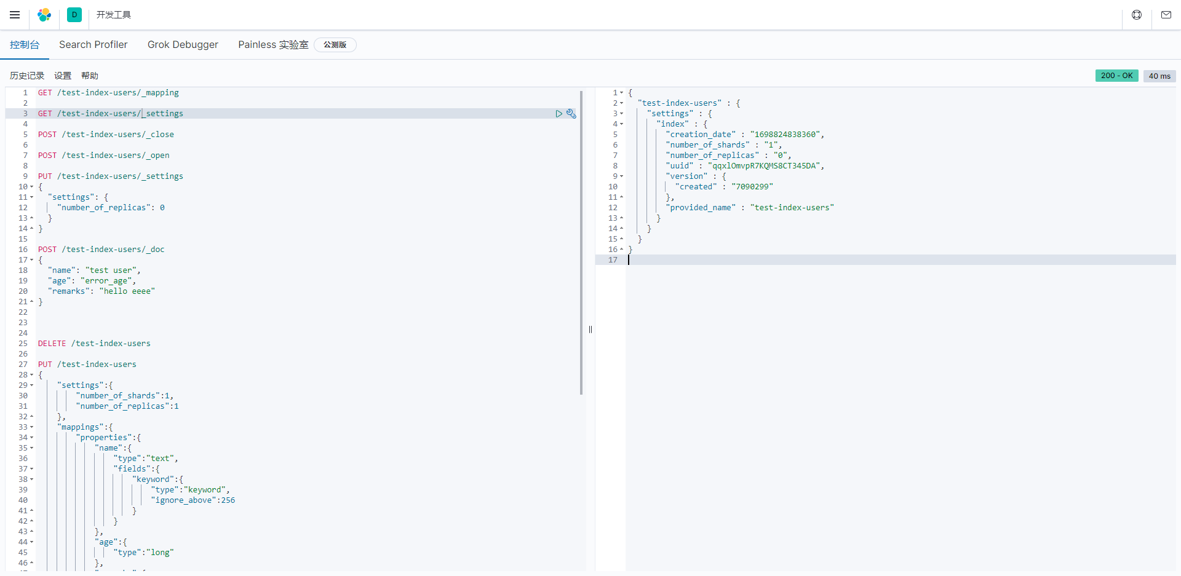Screen dimensions: 1181x576
Task: Click the "name": "test user" line
Action: click(94, 270)
